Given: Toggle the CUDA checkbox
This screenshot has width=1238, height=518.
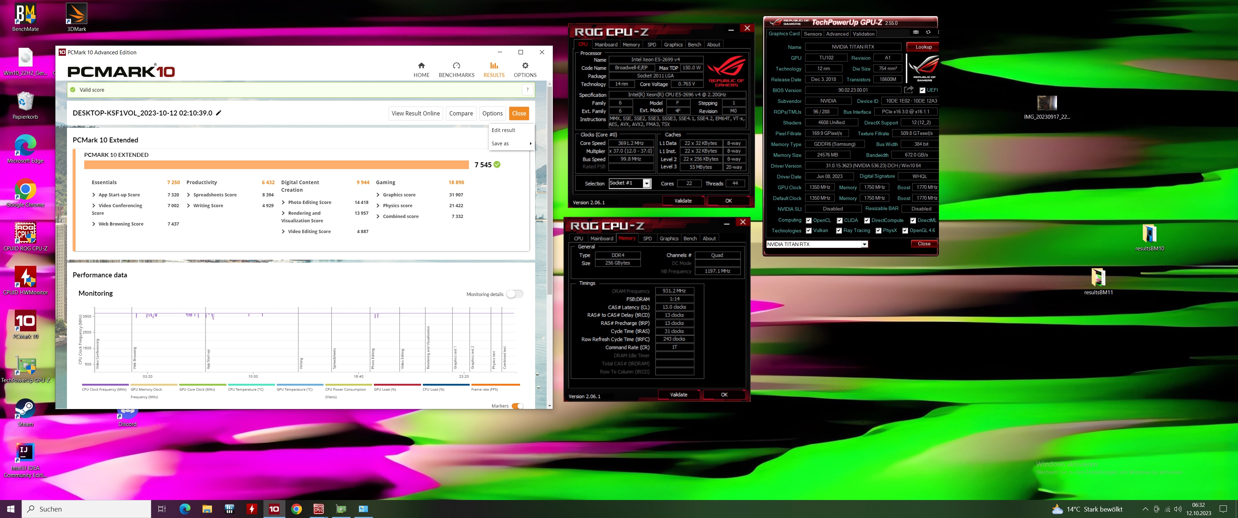Looking at the screenshot, I should coord(839,221).
